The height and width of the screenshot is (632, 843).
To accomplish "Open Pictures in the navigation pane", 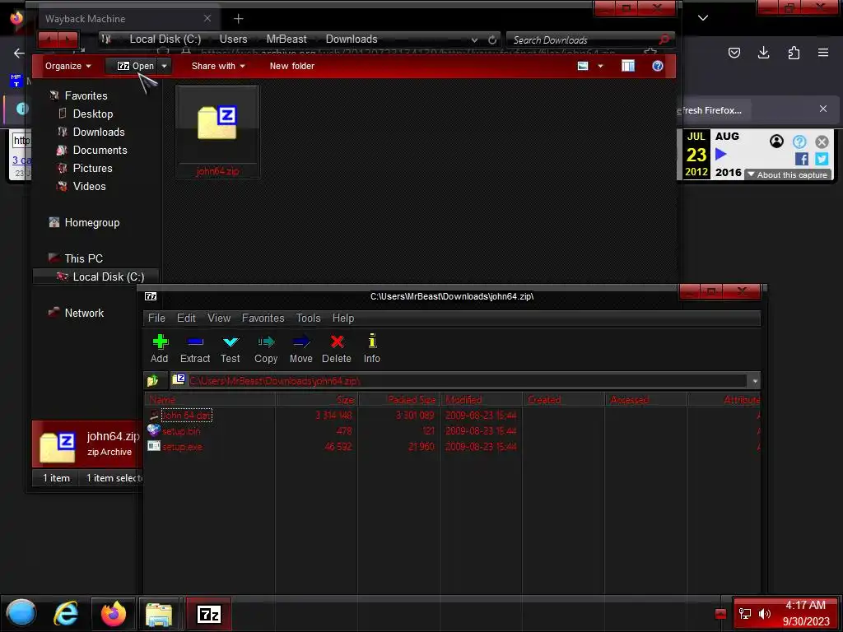I will [92, 168].
